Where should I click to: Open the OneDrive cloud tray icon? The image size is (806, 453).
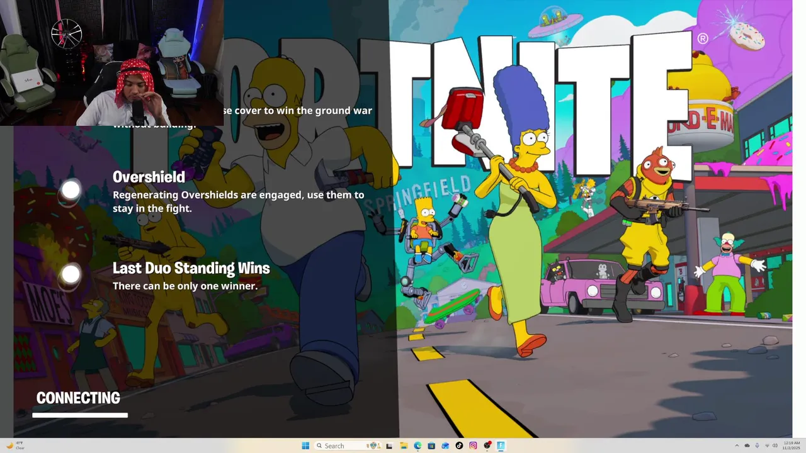747,445
